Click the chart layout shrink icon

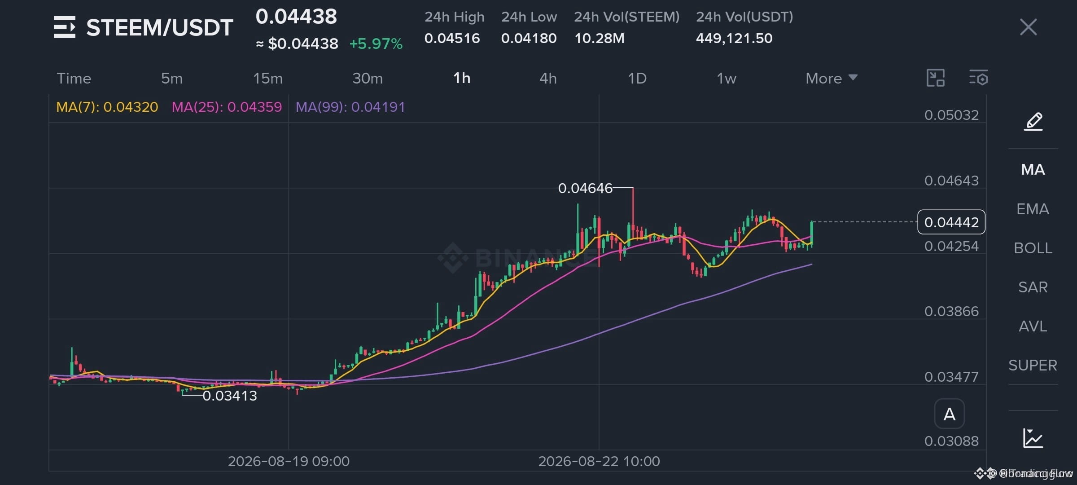click(x=936, y=78)
